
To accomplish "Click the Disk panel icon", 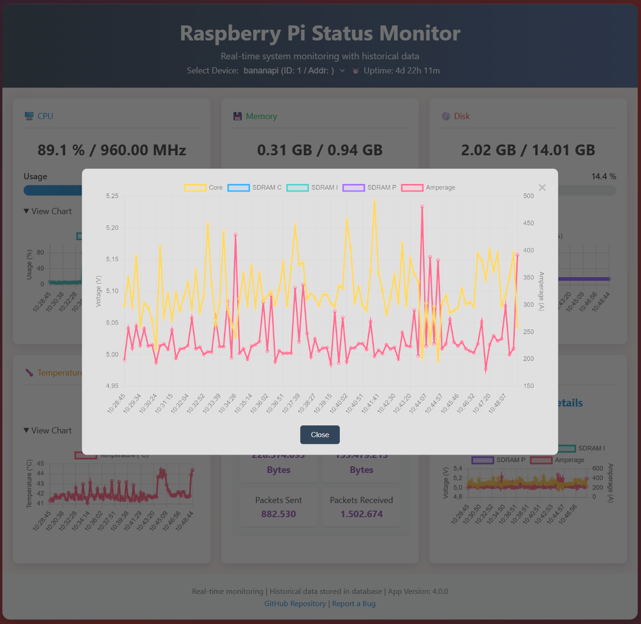I will click(446, 116).
